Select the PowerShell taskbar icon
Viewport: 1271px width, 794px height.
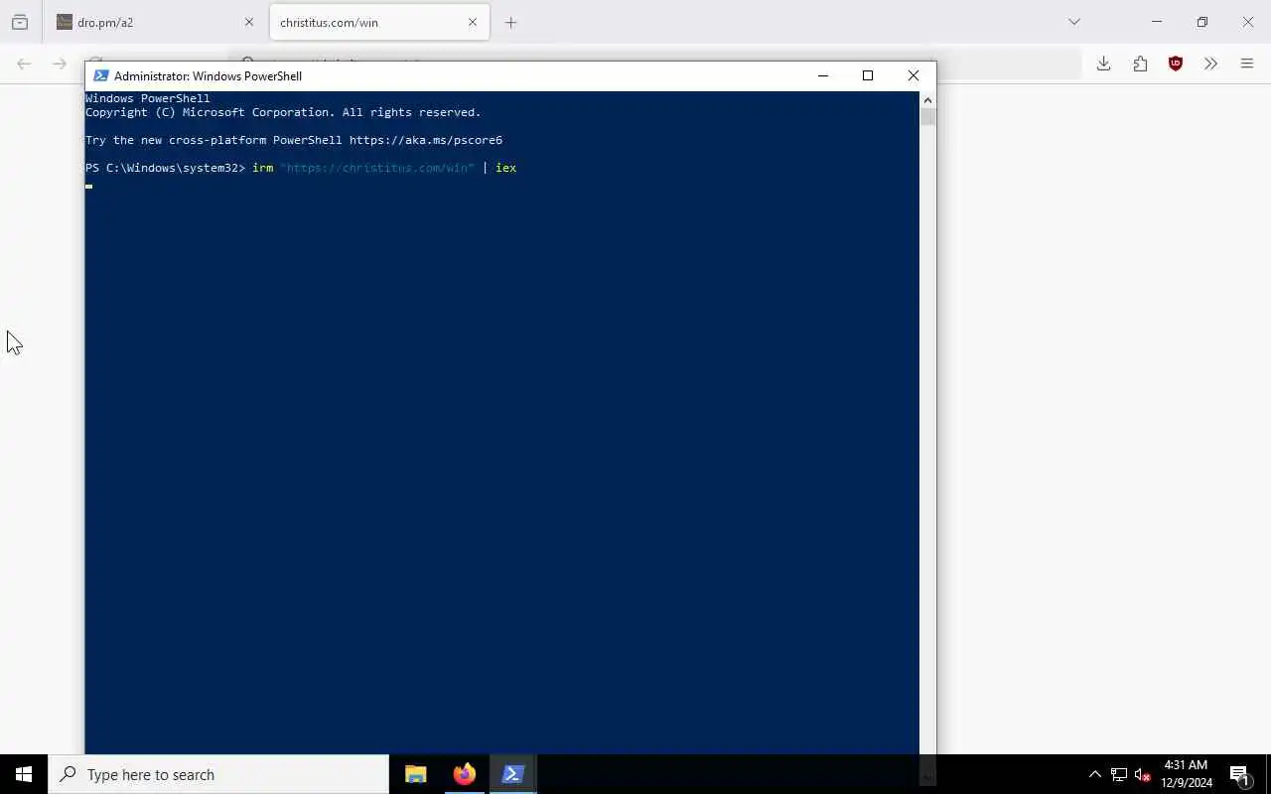(512, 774)
